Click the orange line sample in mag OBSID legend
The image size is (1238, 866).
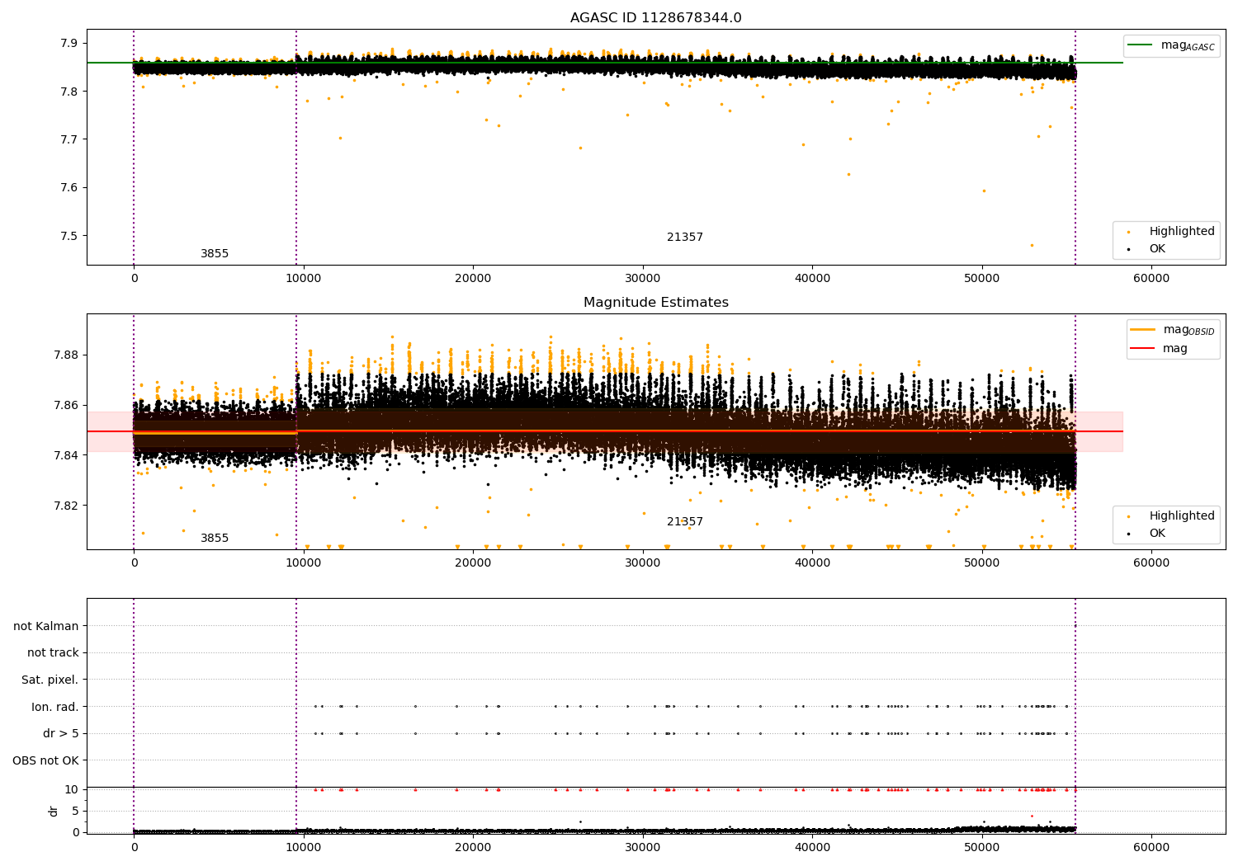click(1143, 330)
